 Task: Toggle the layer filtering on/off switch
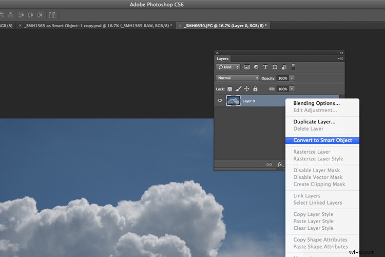pyautogui.click(x=293, y=67)
